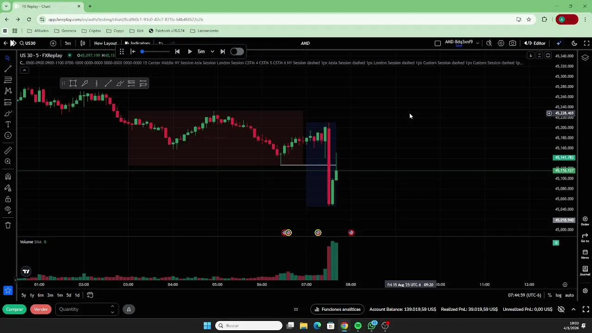This screenshot has width=592, height=333.
Task: Open the Go to panel on right sidebar
Action: tap(585, 237)
